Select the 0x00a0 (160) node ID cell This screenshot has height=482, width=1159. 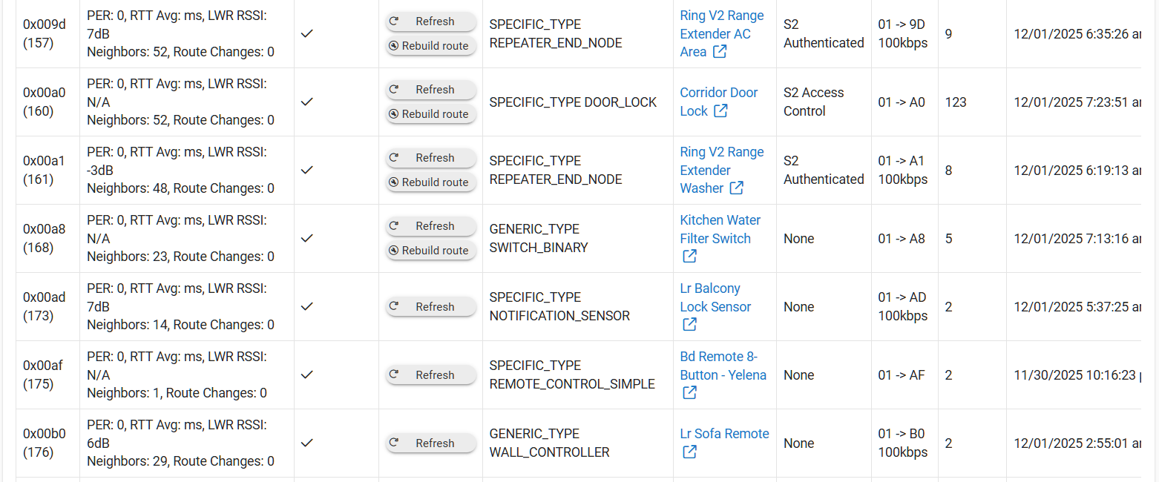click(45, 102)
